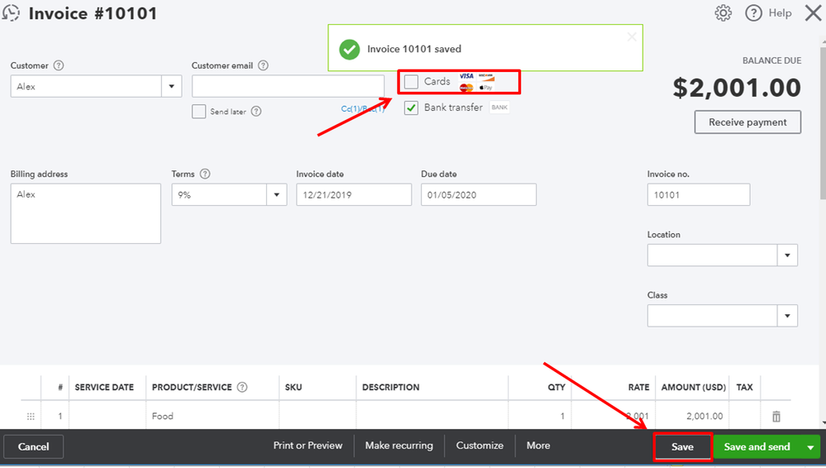This screenshot has height=468, width=826.
Task: Open the Terms dropdown arrow
Action: [x=276, y=195]
